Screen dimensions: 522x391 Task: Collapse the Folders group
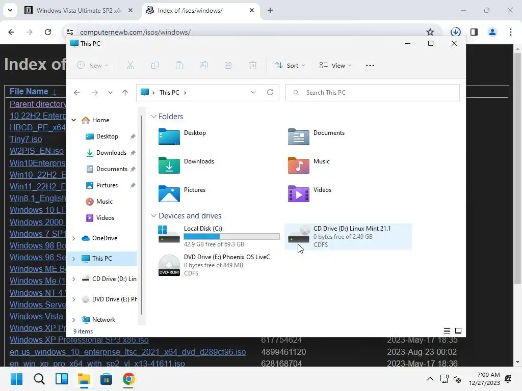153,117
